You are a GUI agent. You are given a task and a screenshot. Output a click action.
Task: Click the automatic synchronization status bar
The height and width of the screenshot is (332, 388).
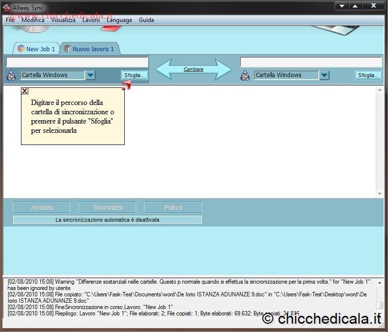107,220
